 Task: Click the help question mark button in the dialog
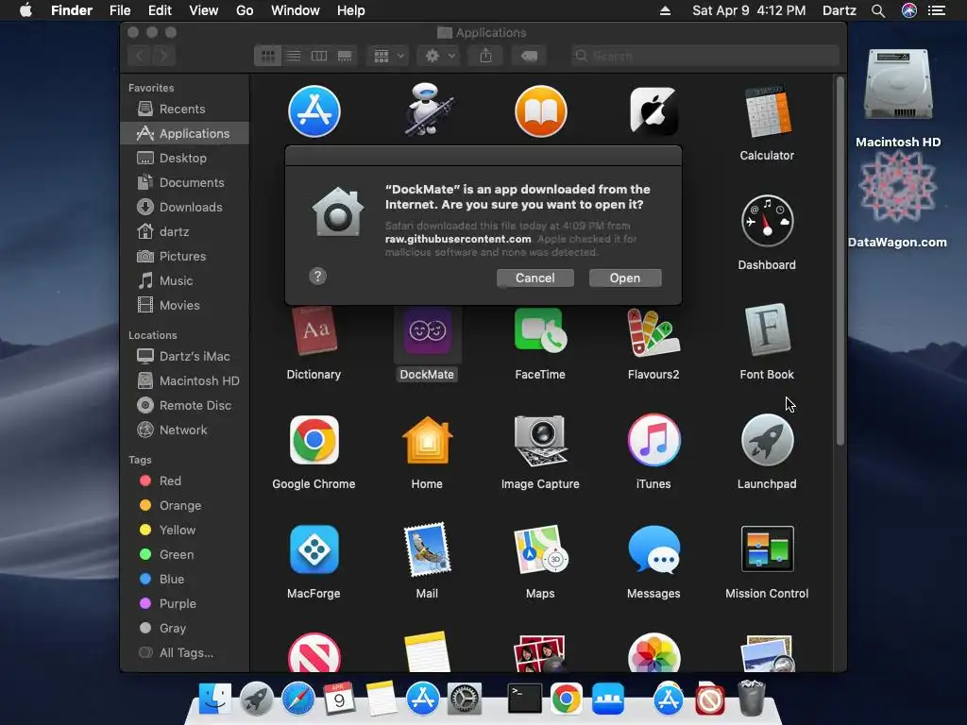[x=317, y=277]
